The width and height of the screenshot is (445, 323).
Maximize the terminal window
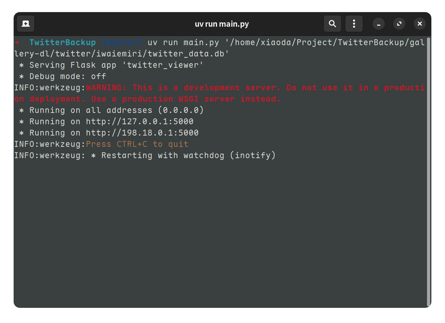(x=399, y=24)
